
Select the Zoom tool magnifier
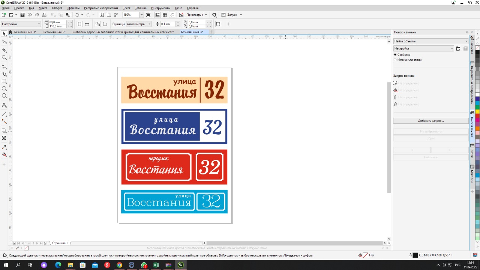(4, 58)
